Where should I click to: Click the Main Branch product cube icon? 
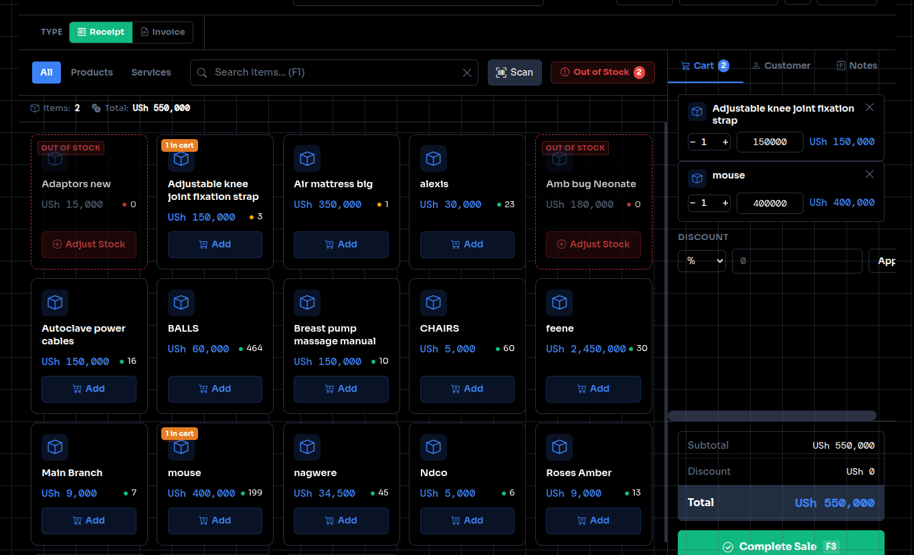pyautogui.click(x=55, y=447)
